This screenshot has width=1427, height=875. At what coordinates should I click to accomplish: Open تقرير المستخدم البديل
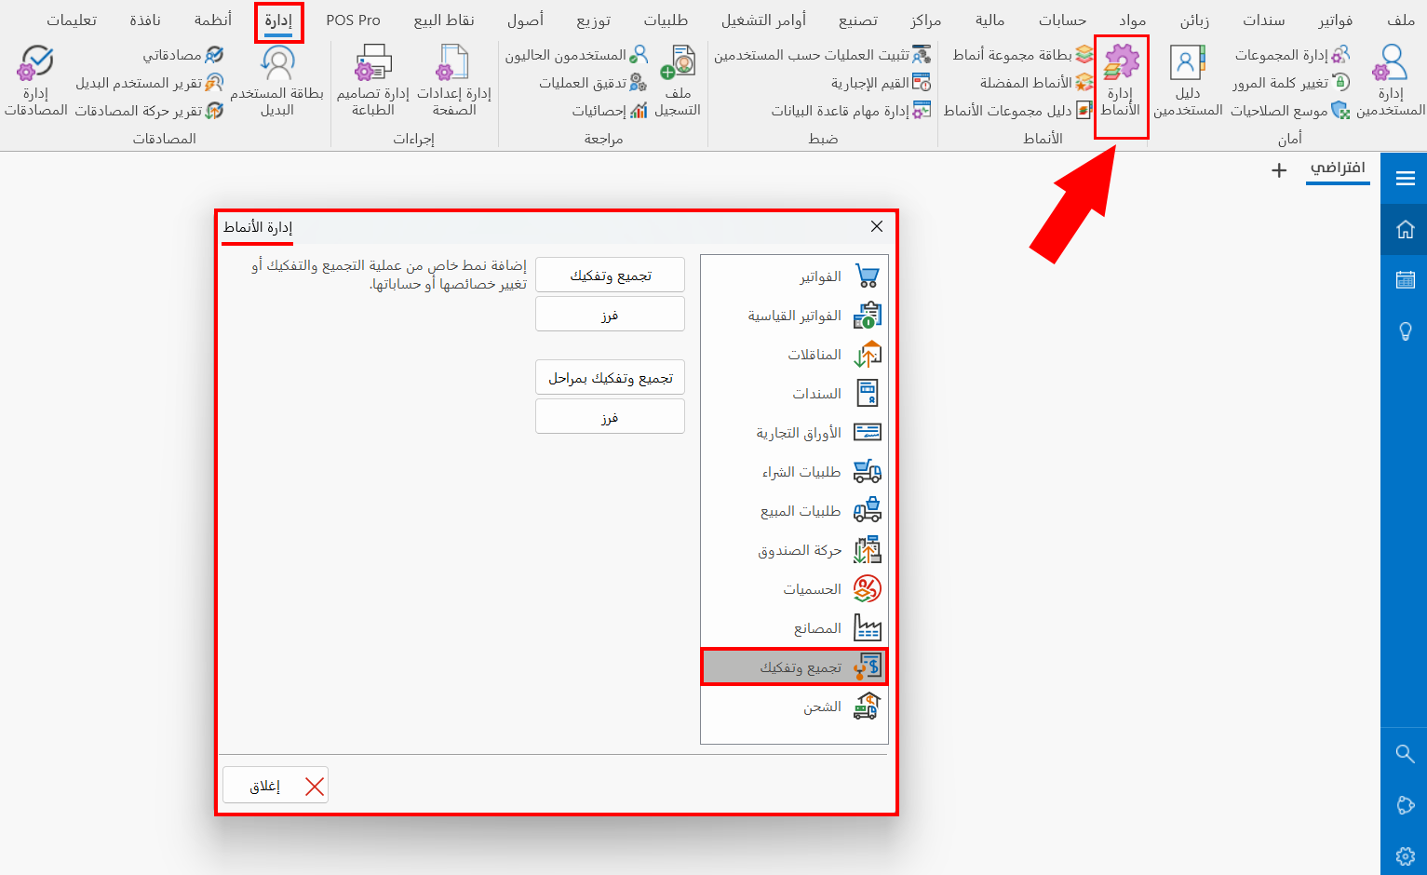coord(149,83)
